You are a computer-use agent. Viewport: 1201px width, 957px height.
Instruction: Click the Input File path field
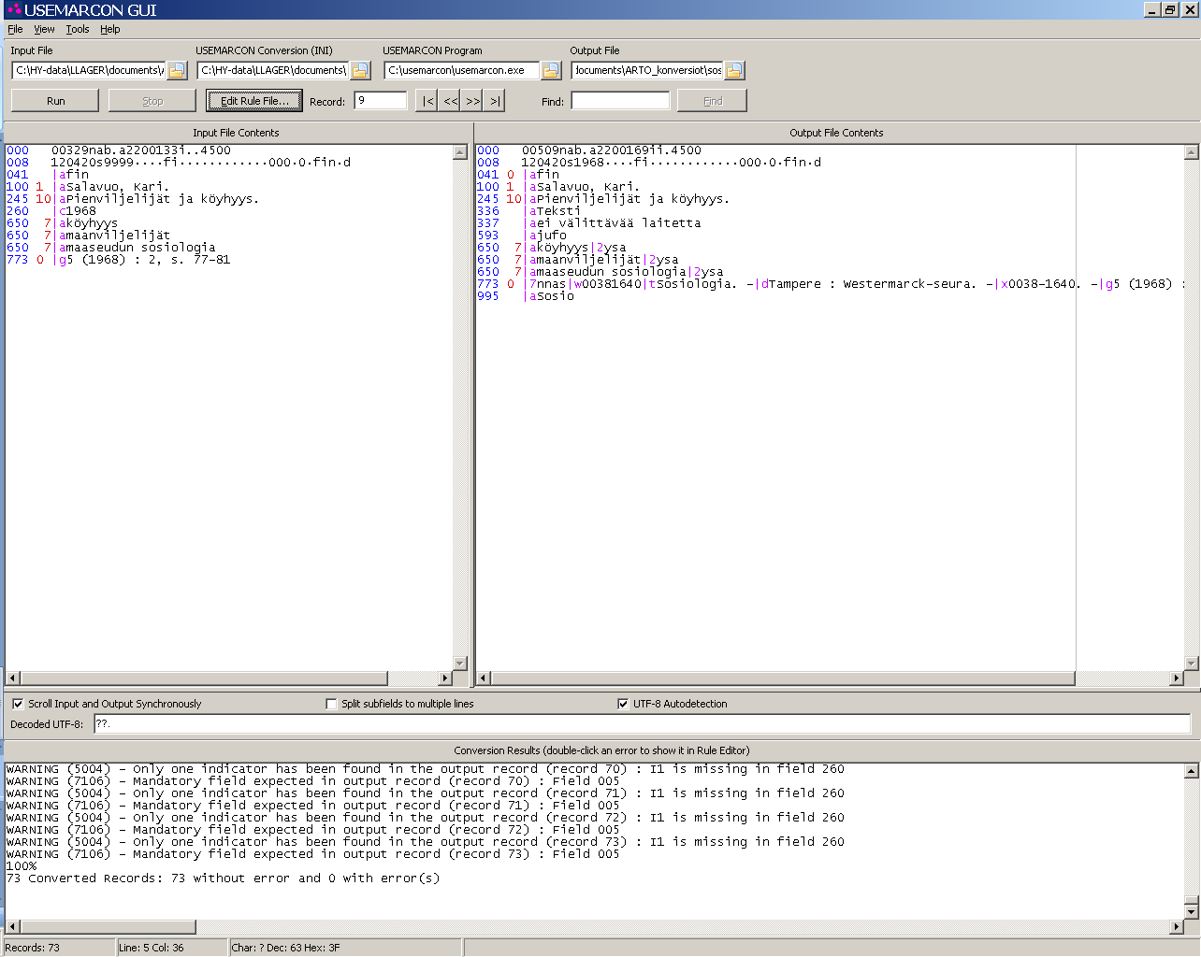pos(89,70)
